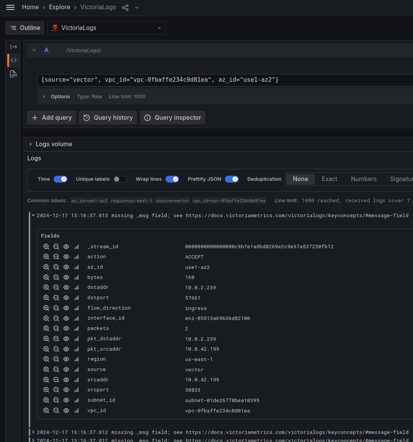Navigate to Explore via the breadcrumb
The image size is (413, 442).
(59, 7)
